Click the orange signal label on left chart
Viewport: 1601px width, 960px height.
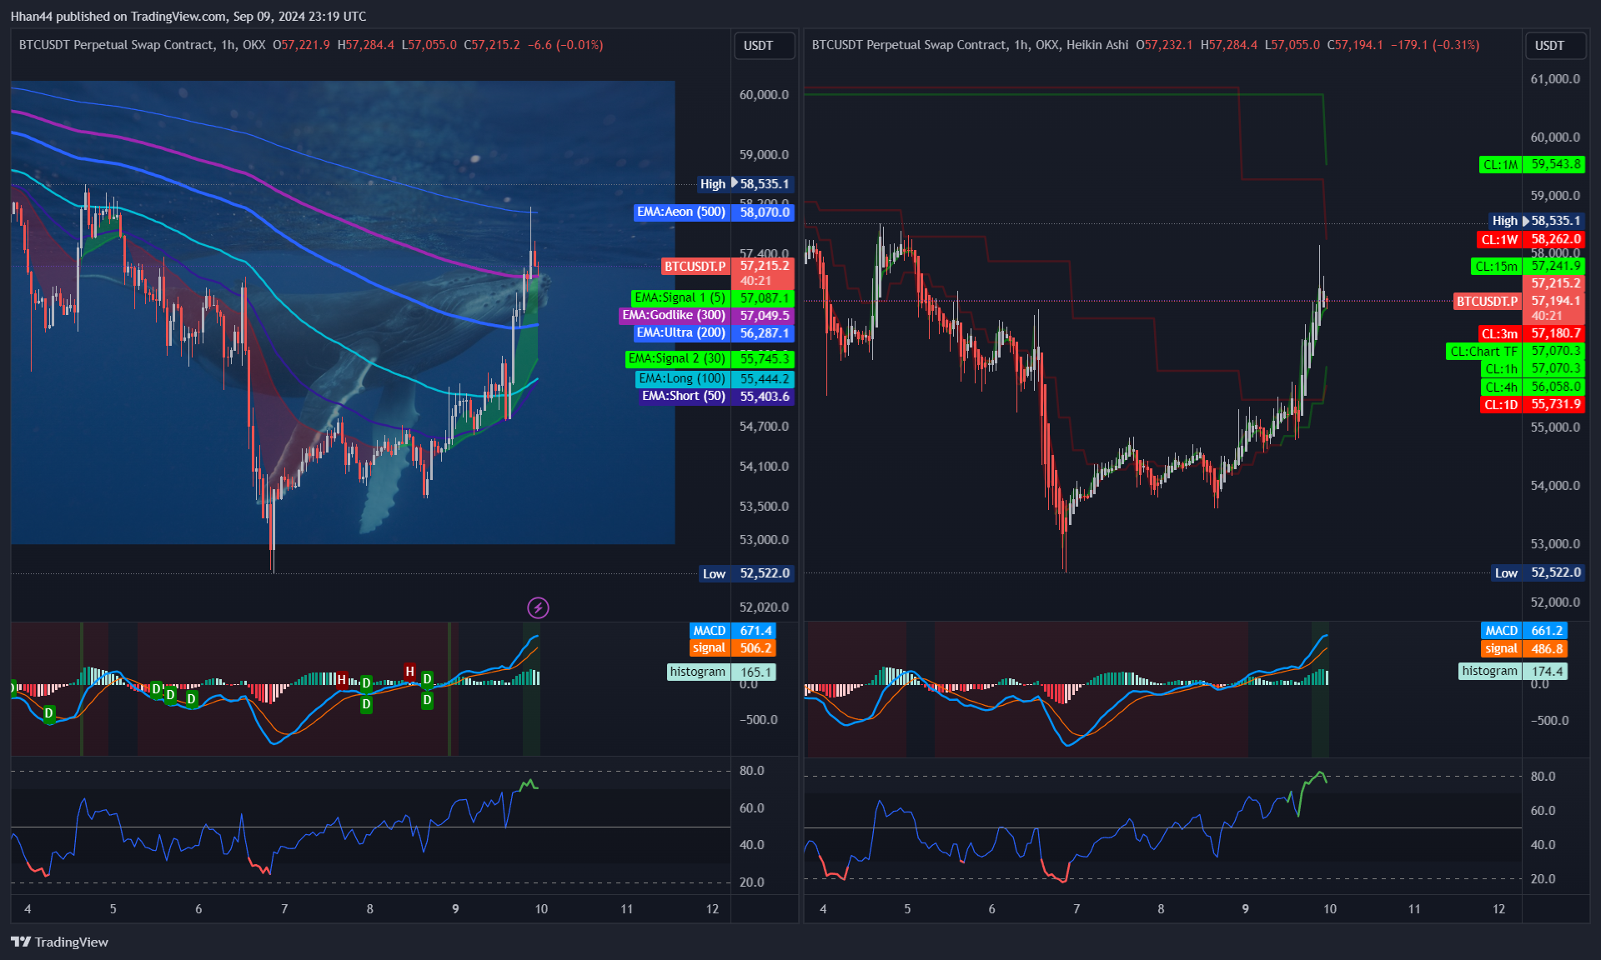tap(710, 647)
